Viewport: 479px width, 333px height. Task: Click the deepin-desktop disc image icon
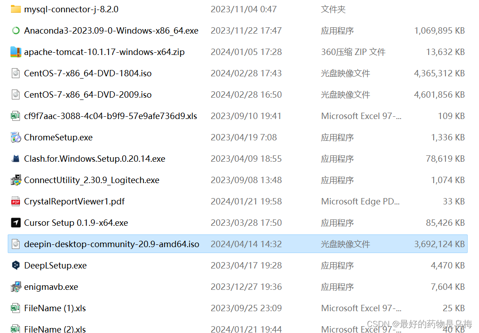[x=15, y=244]
